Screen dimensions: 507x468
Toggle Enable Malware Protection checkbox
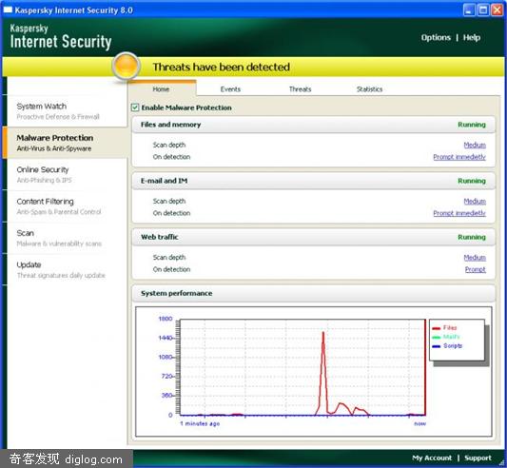[x=135, y=107]
